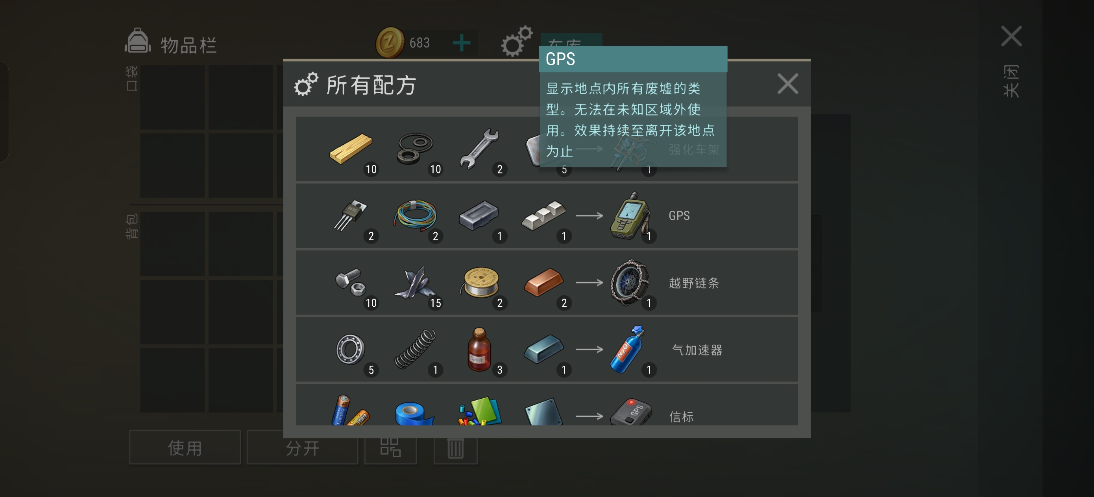Tap the red Spirit bottle ingredient
Screen dimensions: 1094x497
point(479,349)
